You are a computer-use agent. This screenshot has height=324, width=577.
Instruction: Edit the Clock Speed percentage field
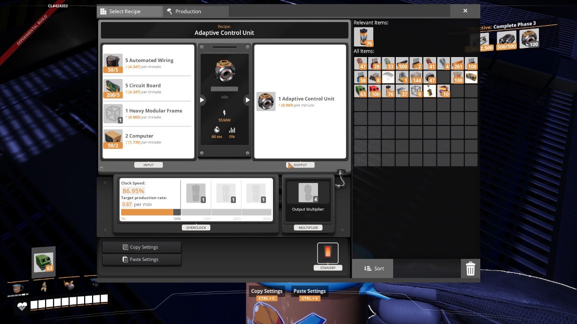click(x=133, y=191)
